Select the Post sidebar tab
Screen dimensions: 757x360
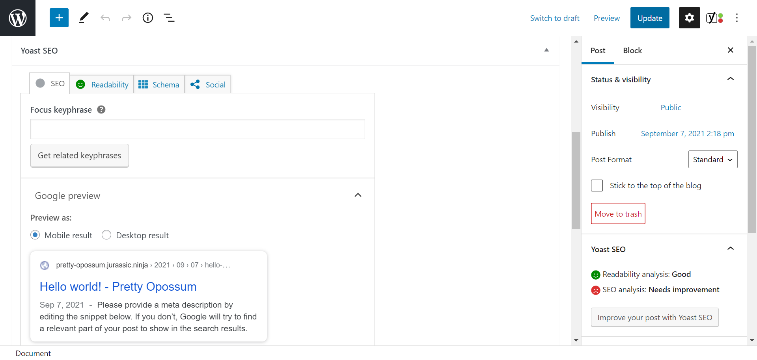(598, 50)
